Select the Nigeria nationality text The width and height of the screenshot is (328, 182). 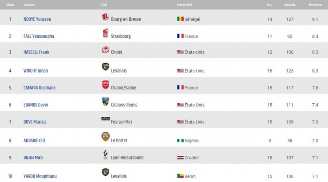(191, 141)
